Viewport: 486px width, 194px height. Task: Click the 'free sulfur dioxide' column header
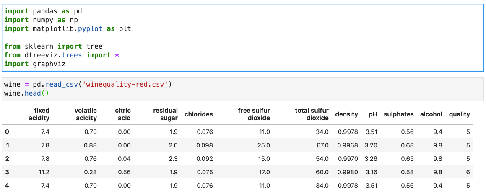(x=254, y=114)
